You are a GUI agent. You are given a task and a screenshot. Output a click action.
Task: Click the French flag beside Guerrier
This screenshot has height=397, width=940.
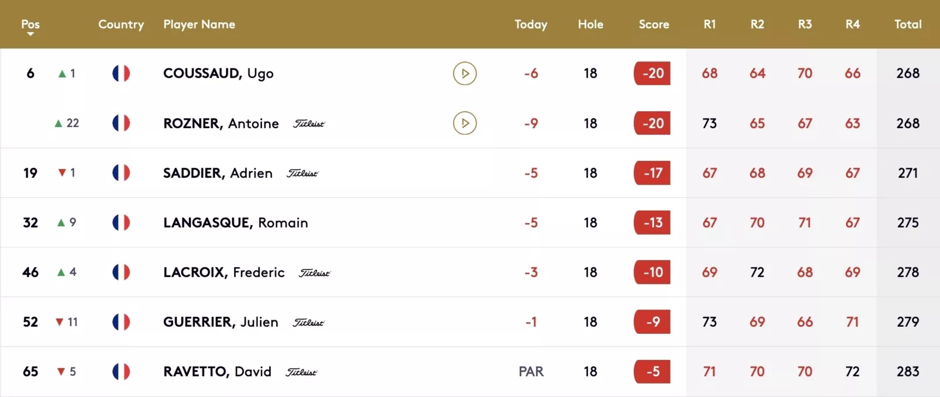(121, 322)
